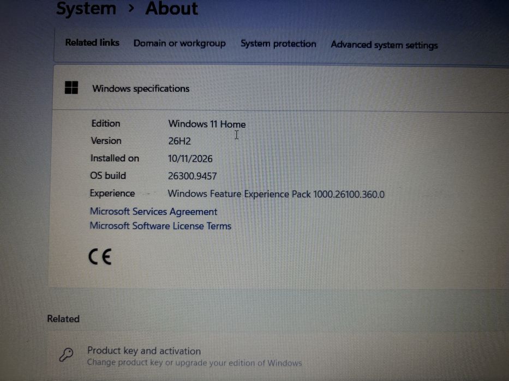509x381 pixels.
Task: Open the System protection link
Action: coord(278,44)
